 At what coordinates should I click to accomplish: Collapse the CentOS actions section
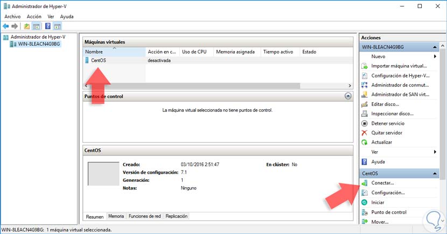(x=435, y=173)
